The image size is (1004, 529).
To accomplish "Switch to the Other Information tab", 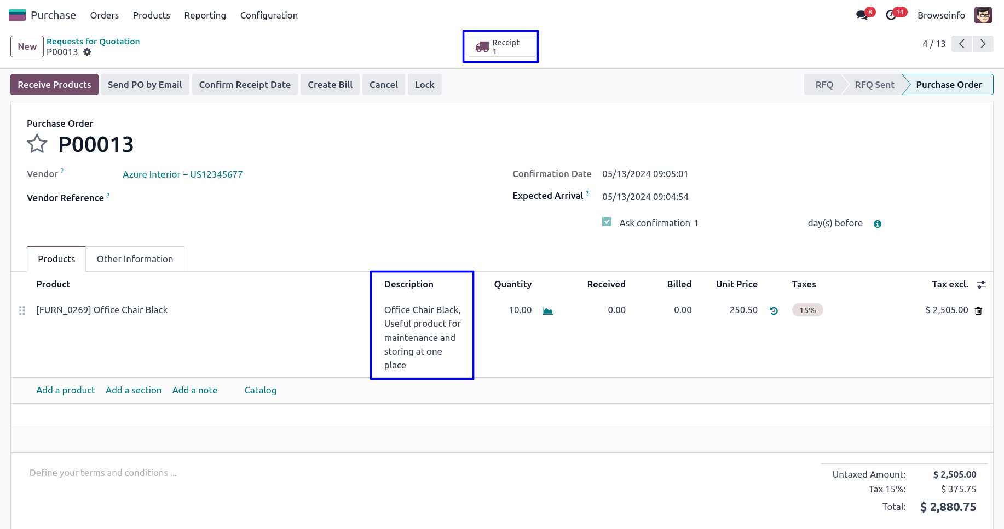I will click(x=135, y=259).
